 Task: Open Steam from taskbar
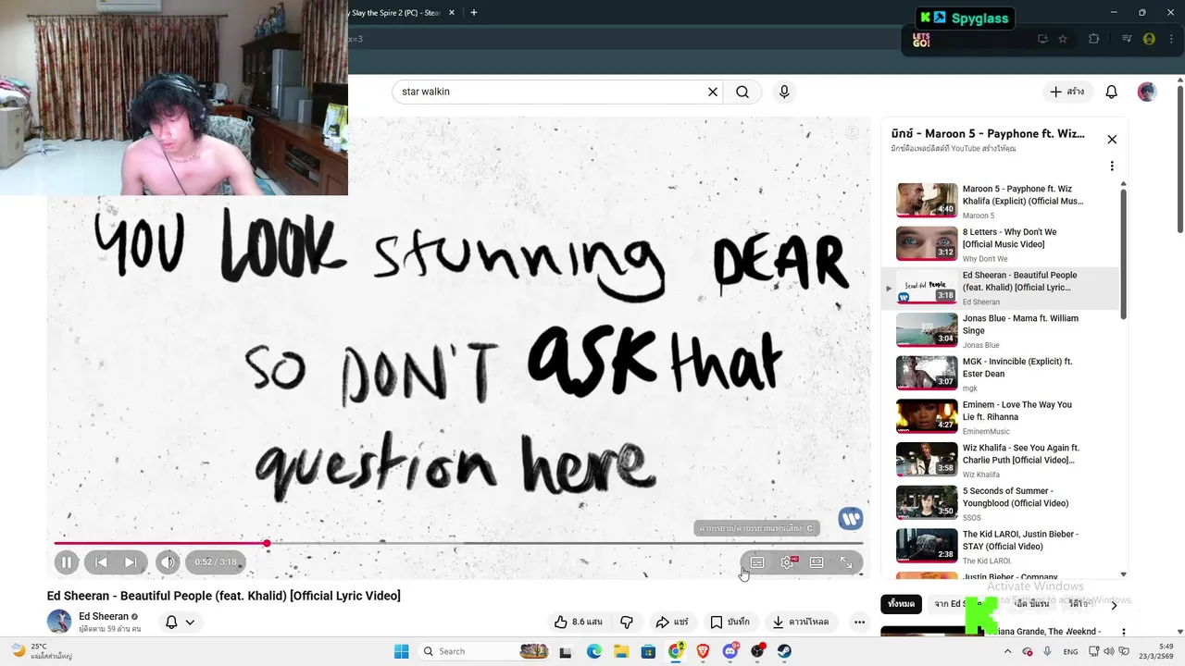click(784, 651)
